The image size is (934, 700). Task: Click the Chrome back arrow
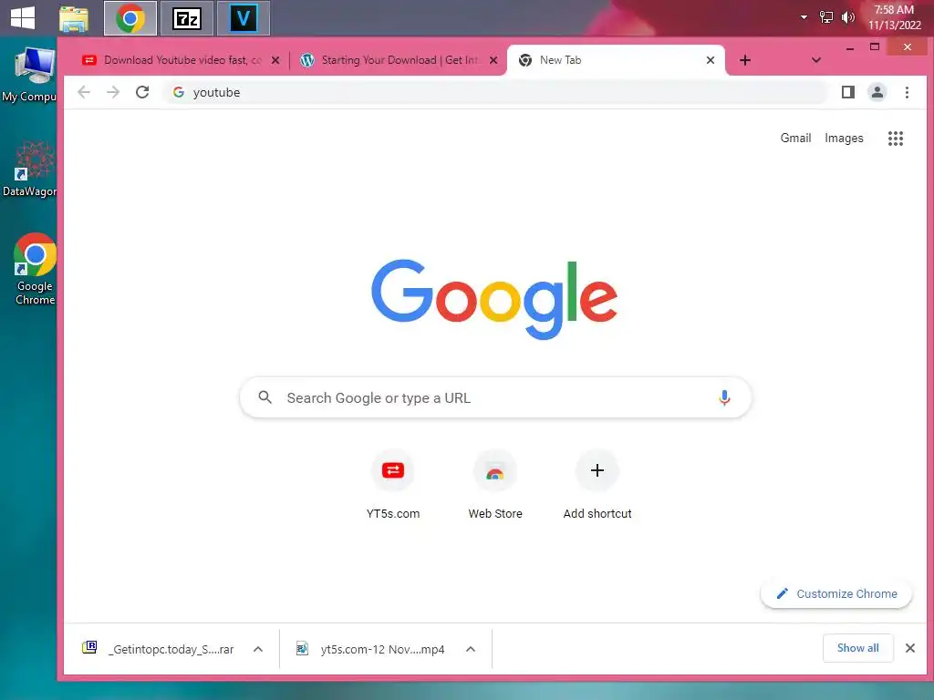coord(84,92)
